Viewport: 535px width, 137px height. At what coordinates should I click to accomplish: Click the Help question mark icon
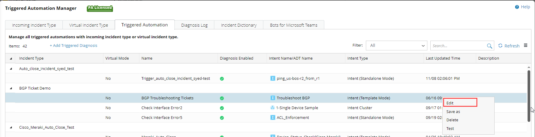[x=517, y=7]
